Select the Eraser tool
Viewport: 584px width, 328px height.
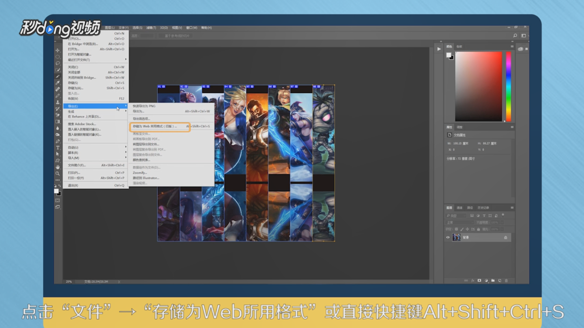pos(58,115)
